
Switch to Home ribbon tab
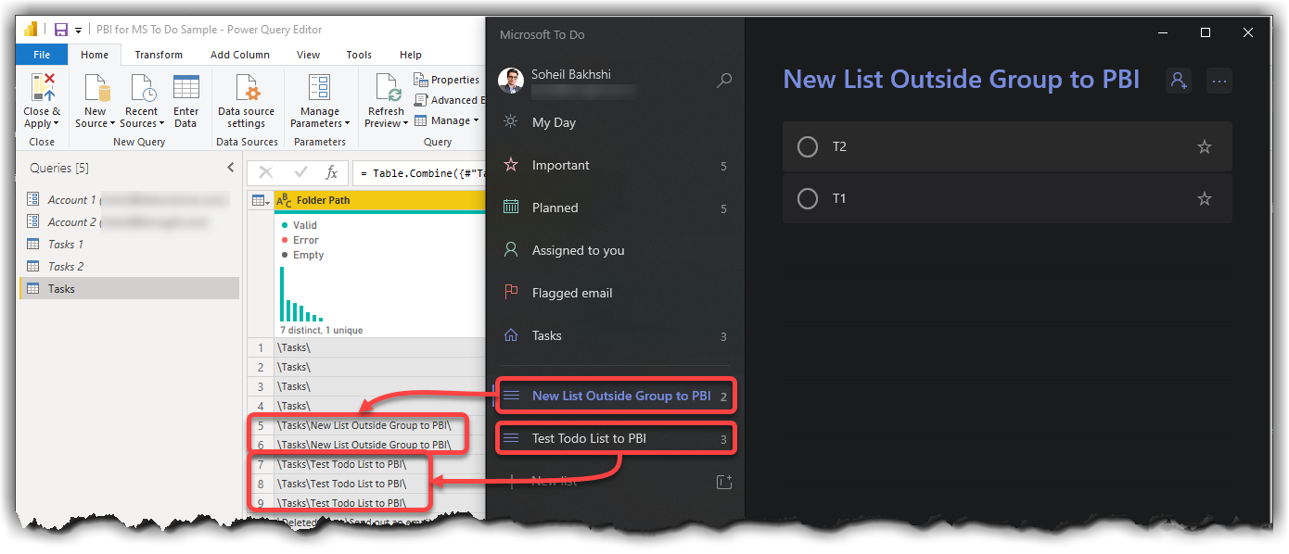point(95,55)
